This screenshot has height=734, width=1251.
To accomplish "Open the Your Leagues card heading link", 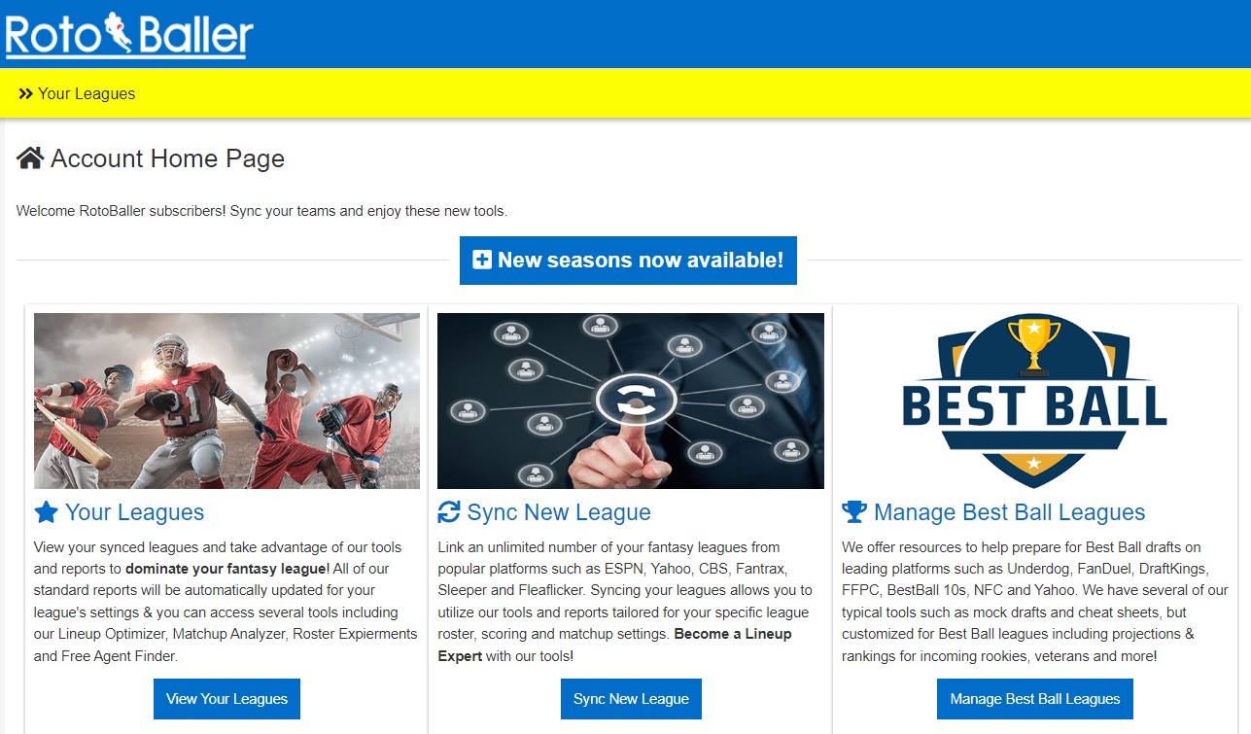I will 134,512.
